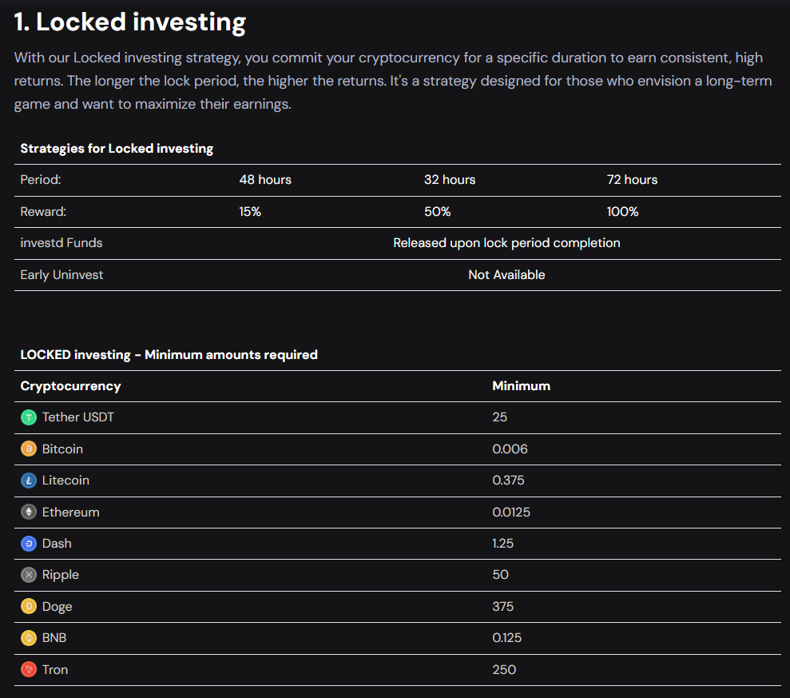Click the Bitcoin orange coin icon
Screen dimensions: 790x698
[29, 449]
